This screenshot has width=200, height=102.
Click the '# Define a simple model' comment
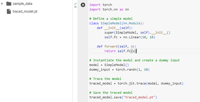click(111, 19)
